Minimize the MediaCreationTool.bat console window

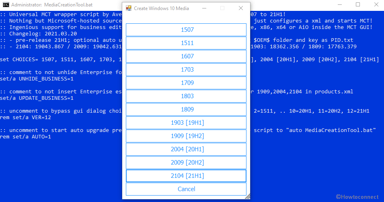[x=340, y=4]
